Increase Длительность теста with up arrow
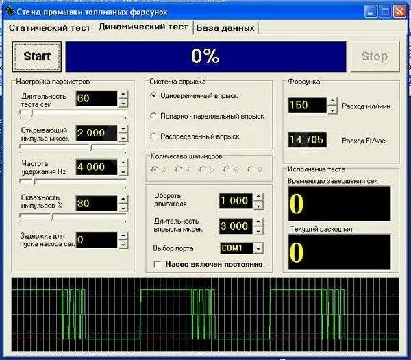This screenshot has height=360, width=411. [x=123, y=94]
